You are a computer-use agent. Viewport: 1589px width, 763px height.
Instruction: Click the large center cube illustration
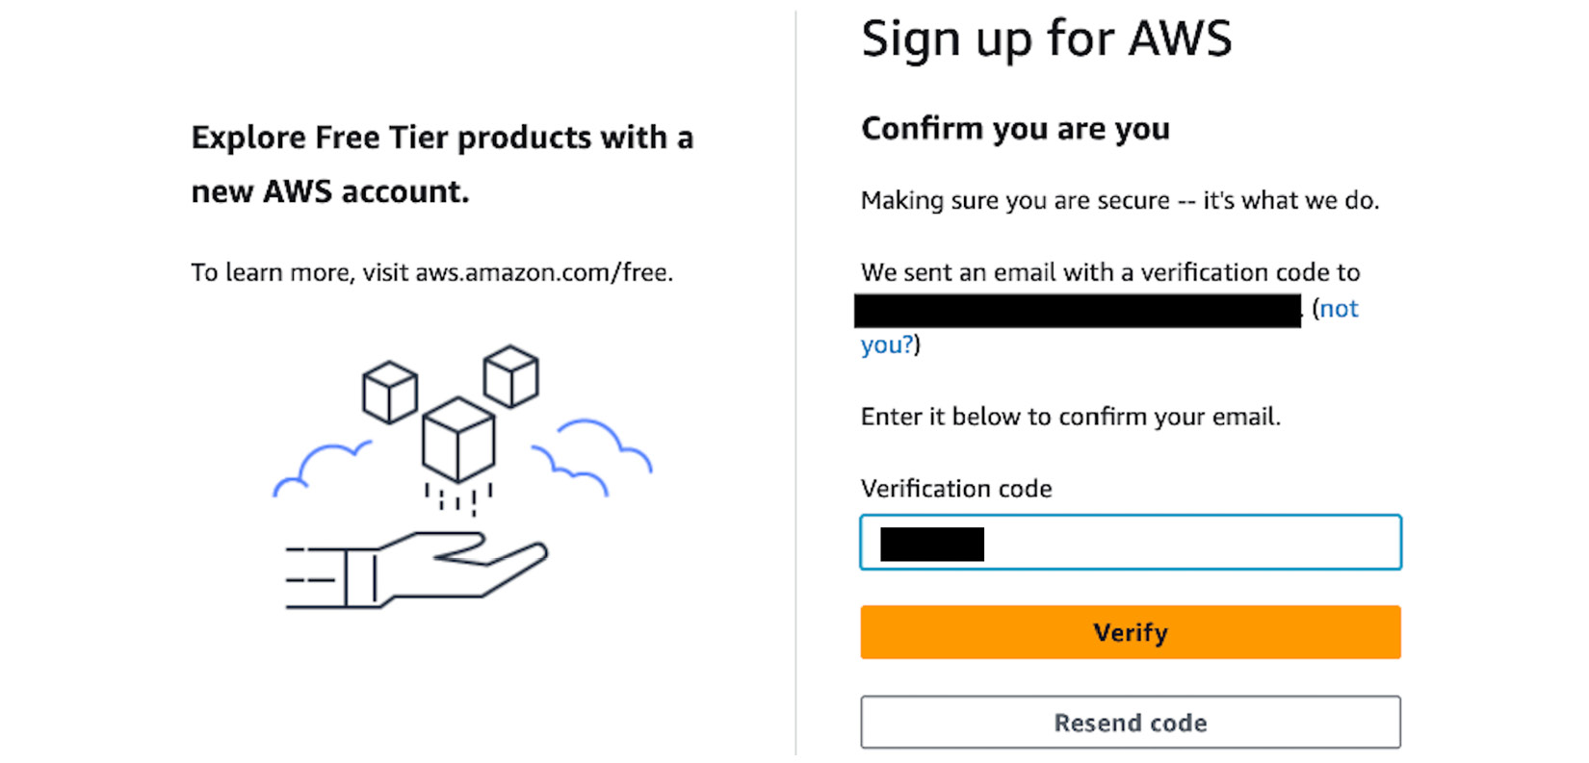click(x=458, y=439)
